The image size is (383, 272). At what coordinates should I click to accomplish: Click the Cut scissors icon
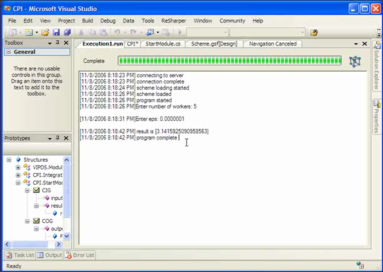(81, 32)
